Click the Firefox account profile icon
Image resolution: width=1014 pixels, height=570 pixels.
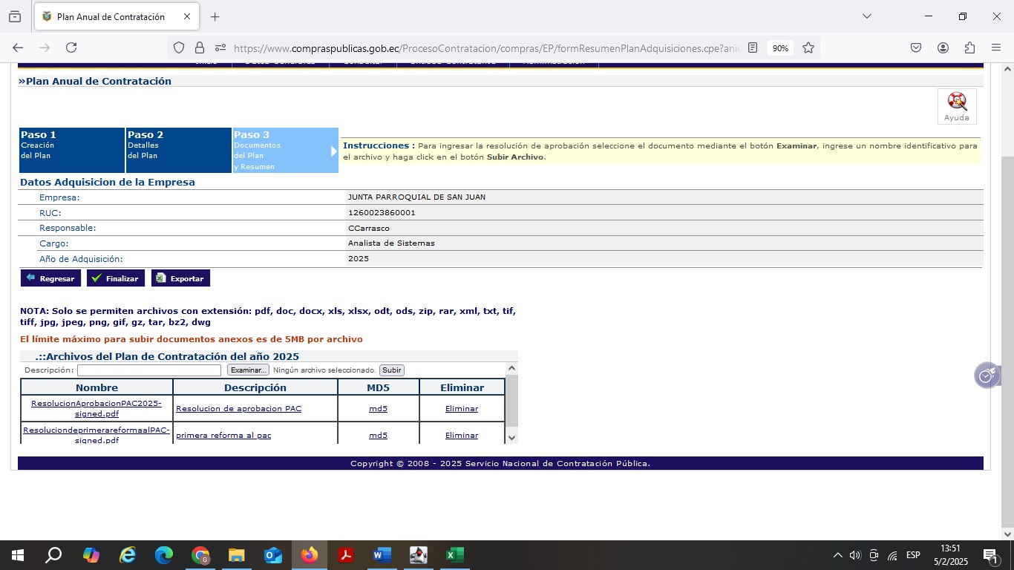[943, 47]
